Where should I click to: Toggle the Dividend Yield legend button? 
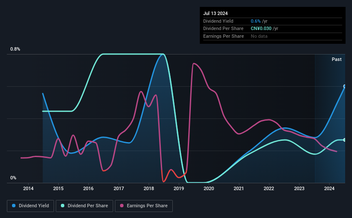(30, 206)
